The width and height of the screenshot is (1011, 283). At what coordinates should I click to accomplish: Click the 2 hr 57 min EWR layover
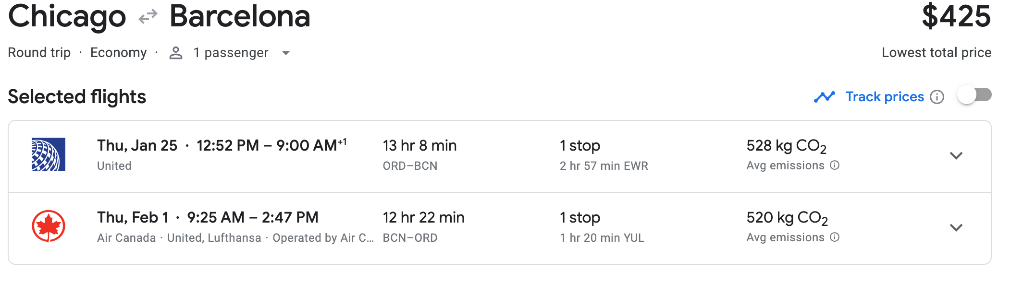(604, 166)
